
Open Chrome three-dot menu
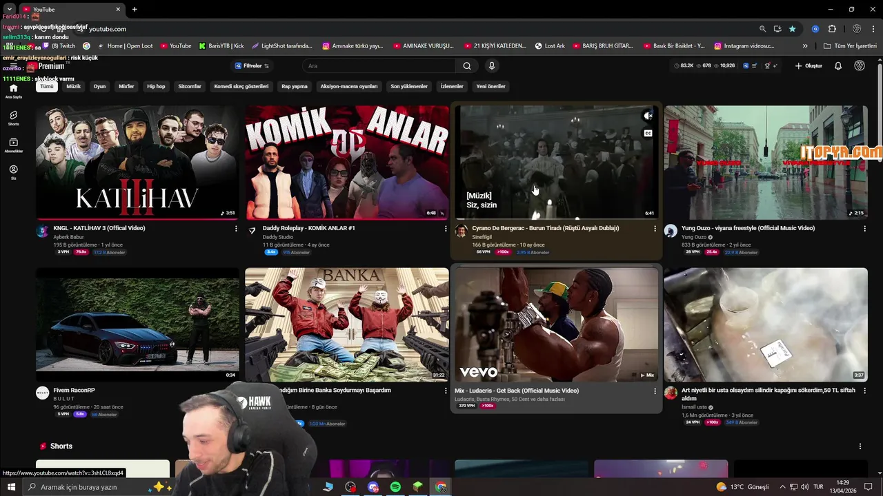[x=872, y=29]
